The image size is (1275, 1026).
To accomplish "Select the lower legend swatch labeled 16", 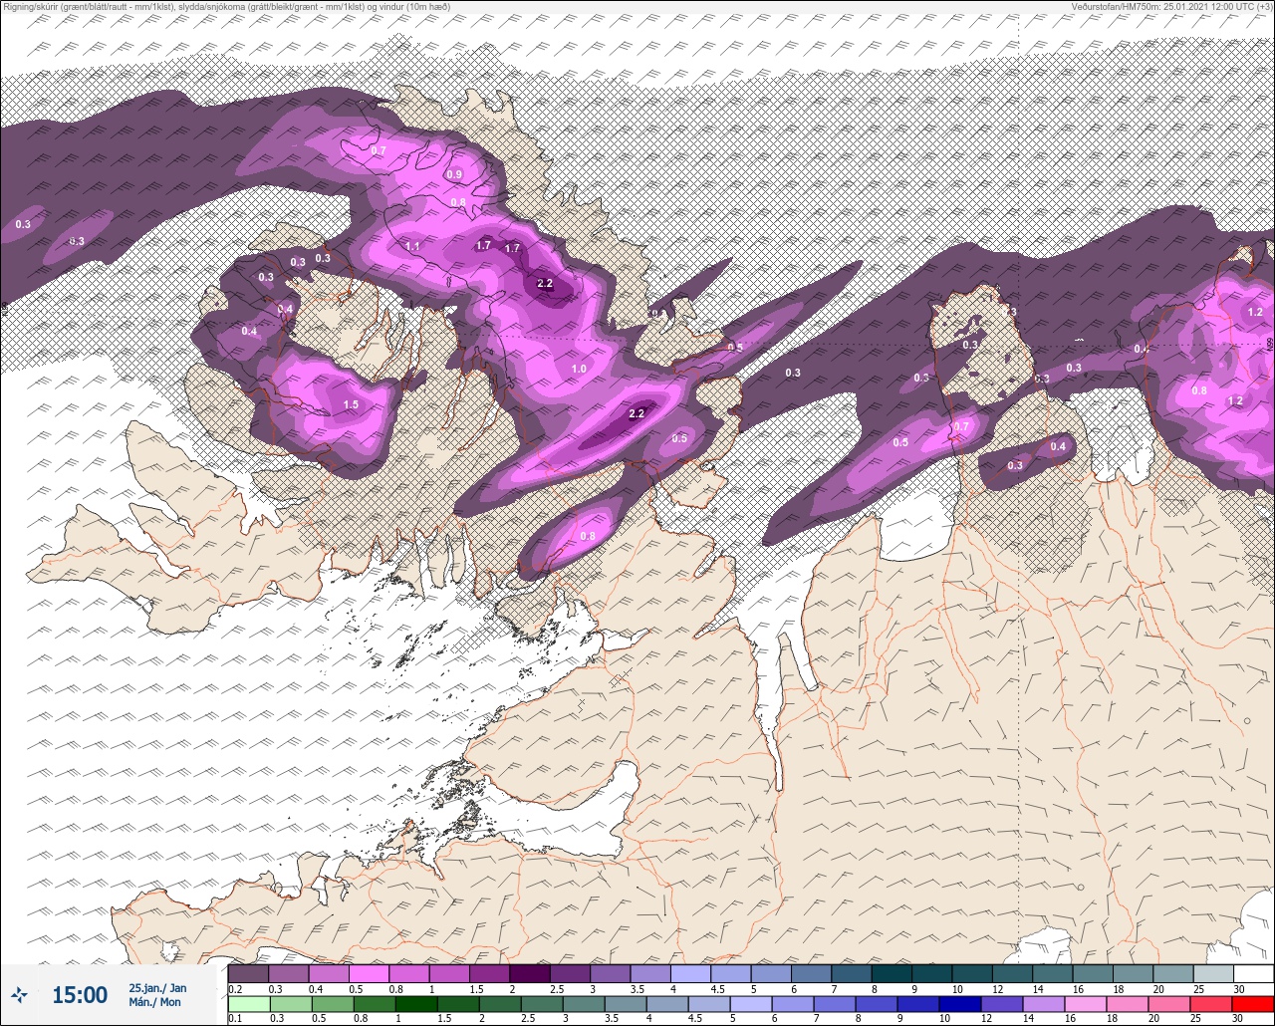I will pos(1085,1004).
